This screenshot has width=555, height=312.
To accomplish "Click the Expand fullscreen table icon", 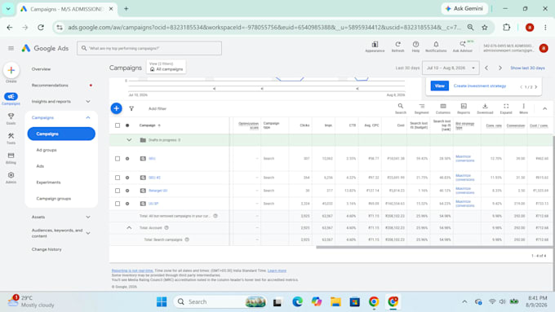I will 506,106.
